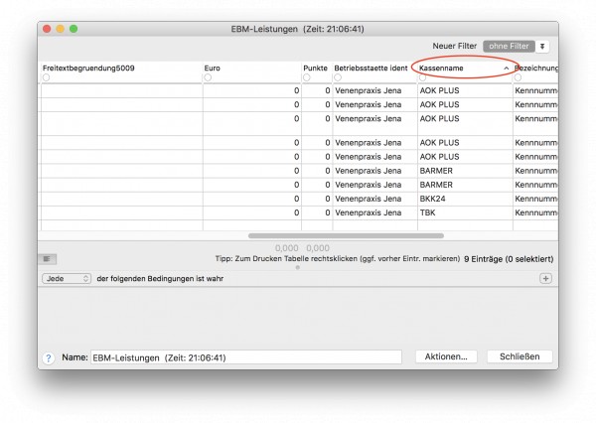Click the Aktionen... button
Screen dimensions: 596x423
[x=446, y=356]
